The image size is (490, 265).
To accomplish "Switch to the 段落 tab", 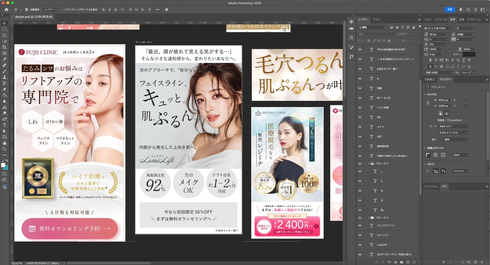I will (x=461, y=20).
